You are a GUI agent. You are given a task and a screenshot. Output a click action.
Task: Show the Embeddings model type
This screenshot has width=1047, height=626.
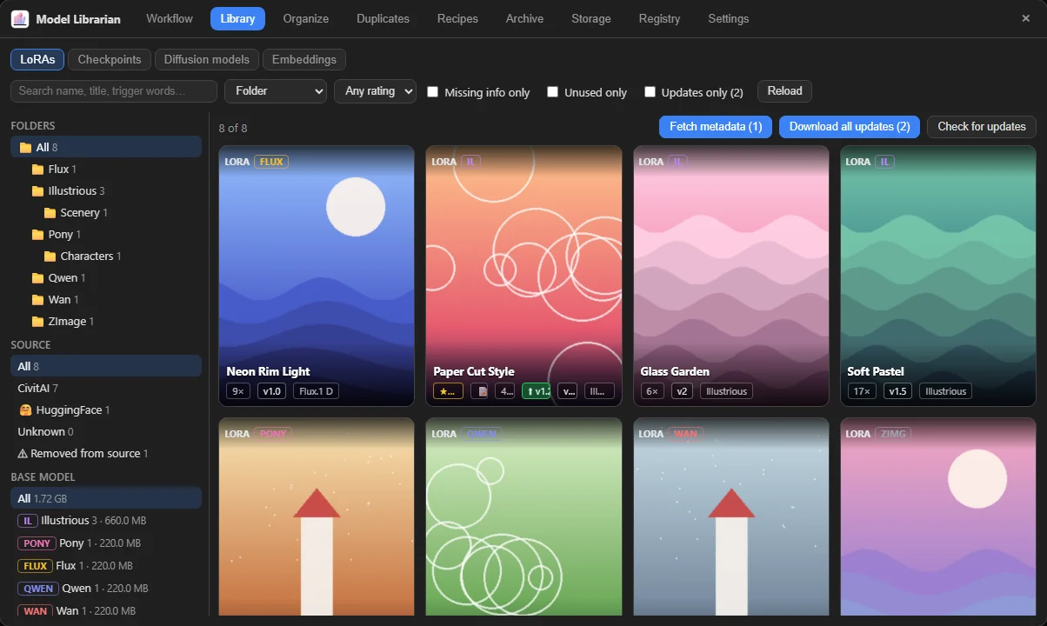(x=304, y=60)
